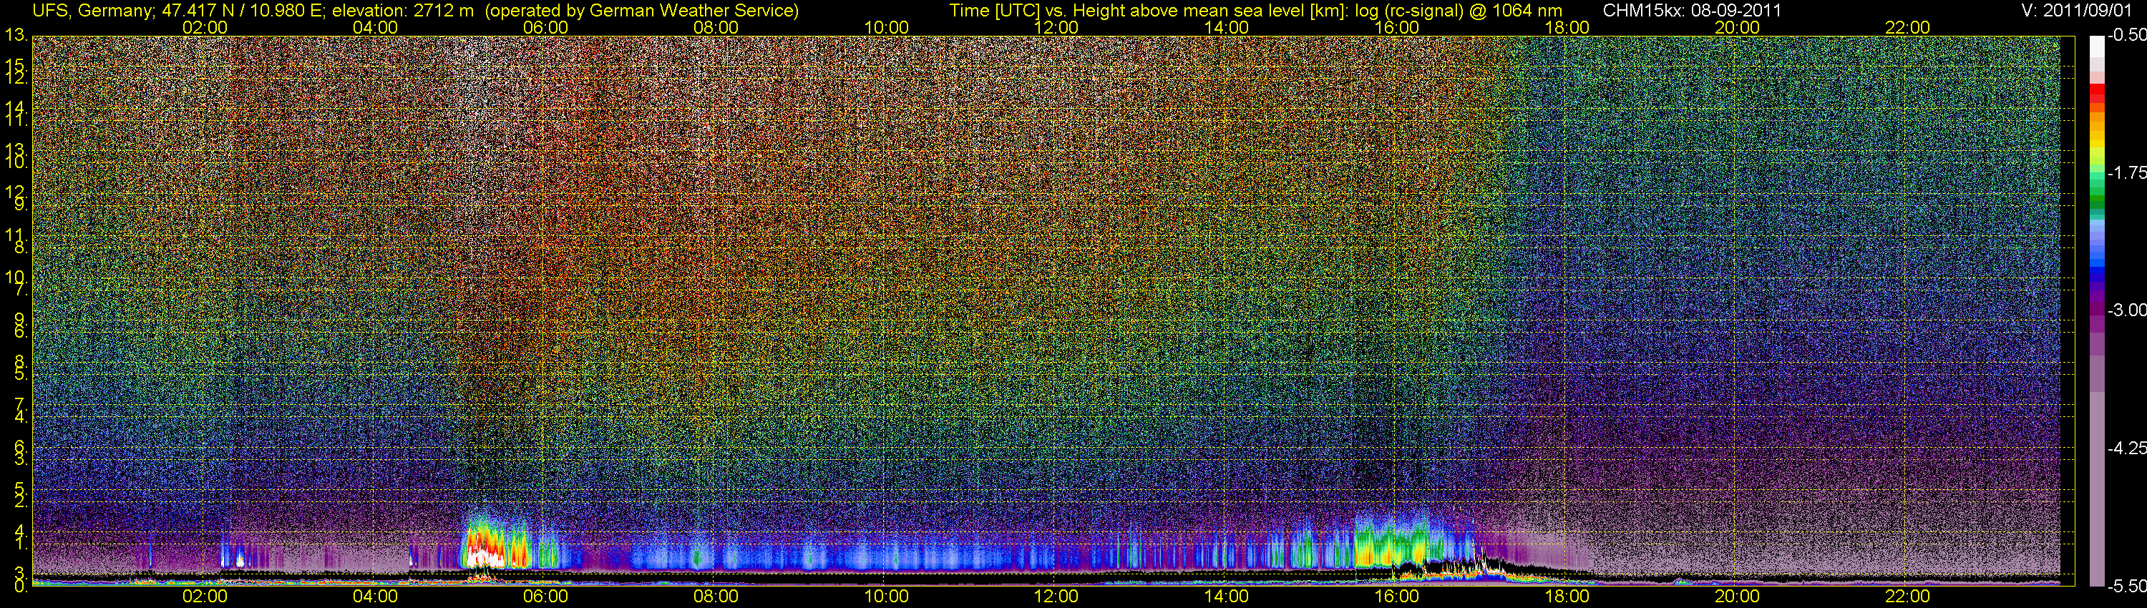Screen dimensions: 2147x608
Task: Select the "Time [UTC] vs. Height" plot title
Action: click(1256, 11)
